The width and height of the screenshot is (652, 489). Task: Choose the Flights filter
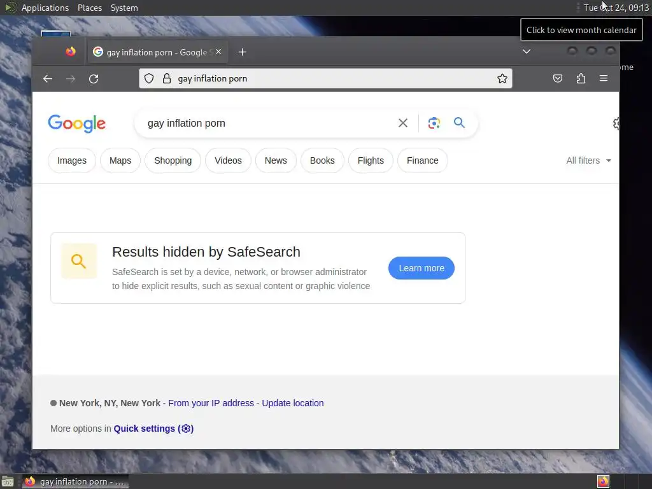click(371, 160)
